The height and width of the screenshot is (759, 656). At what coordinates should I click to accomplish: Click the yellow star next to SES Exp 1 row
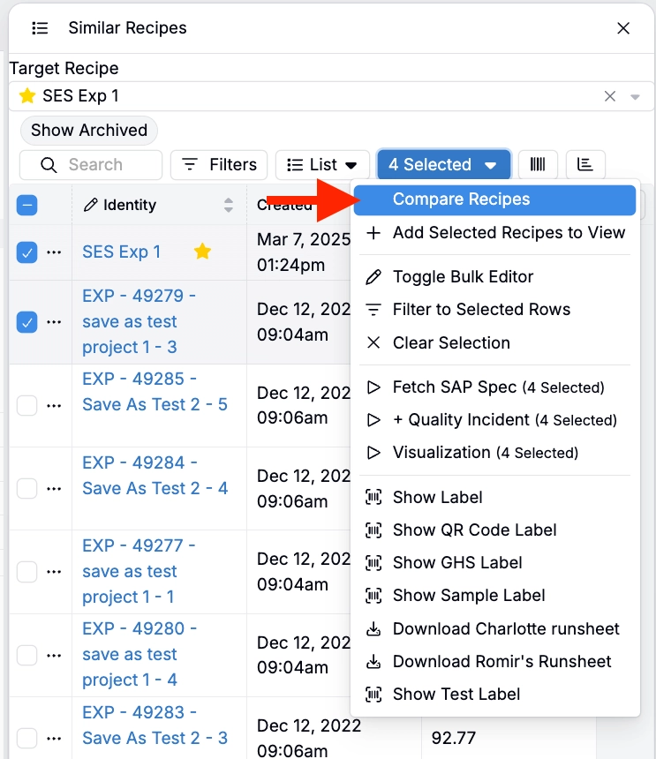[202, 252]
